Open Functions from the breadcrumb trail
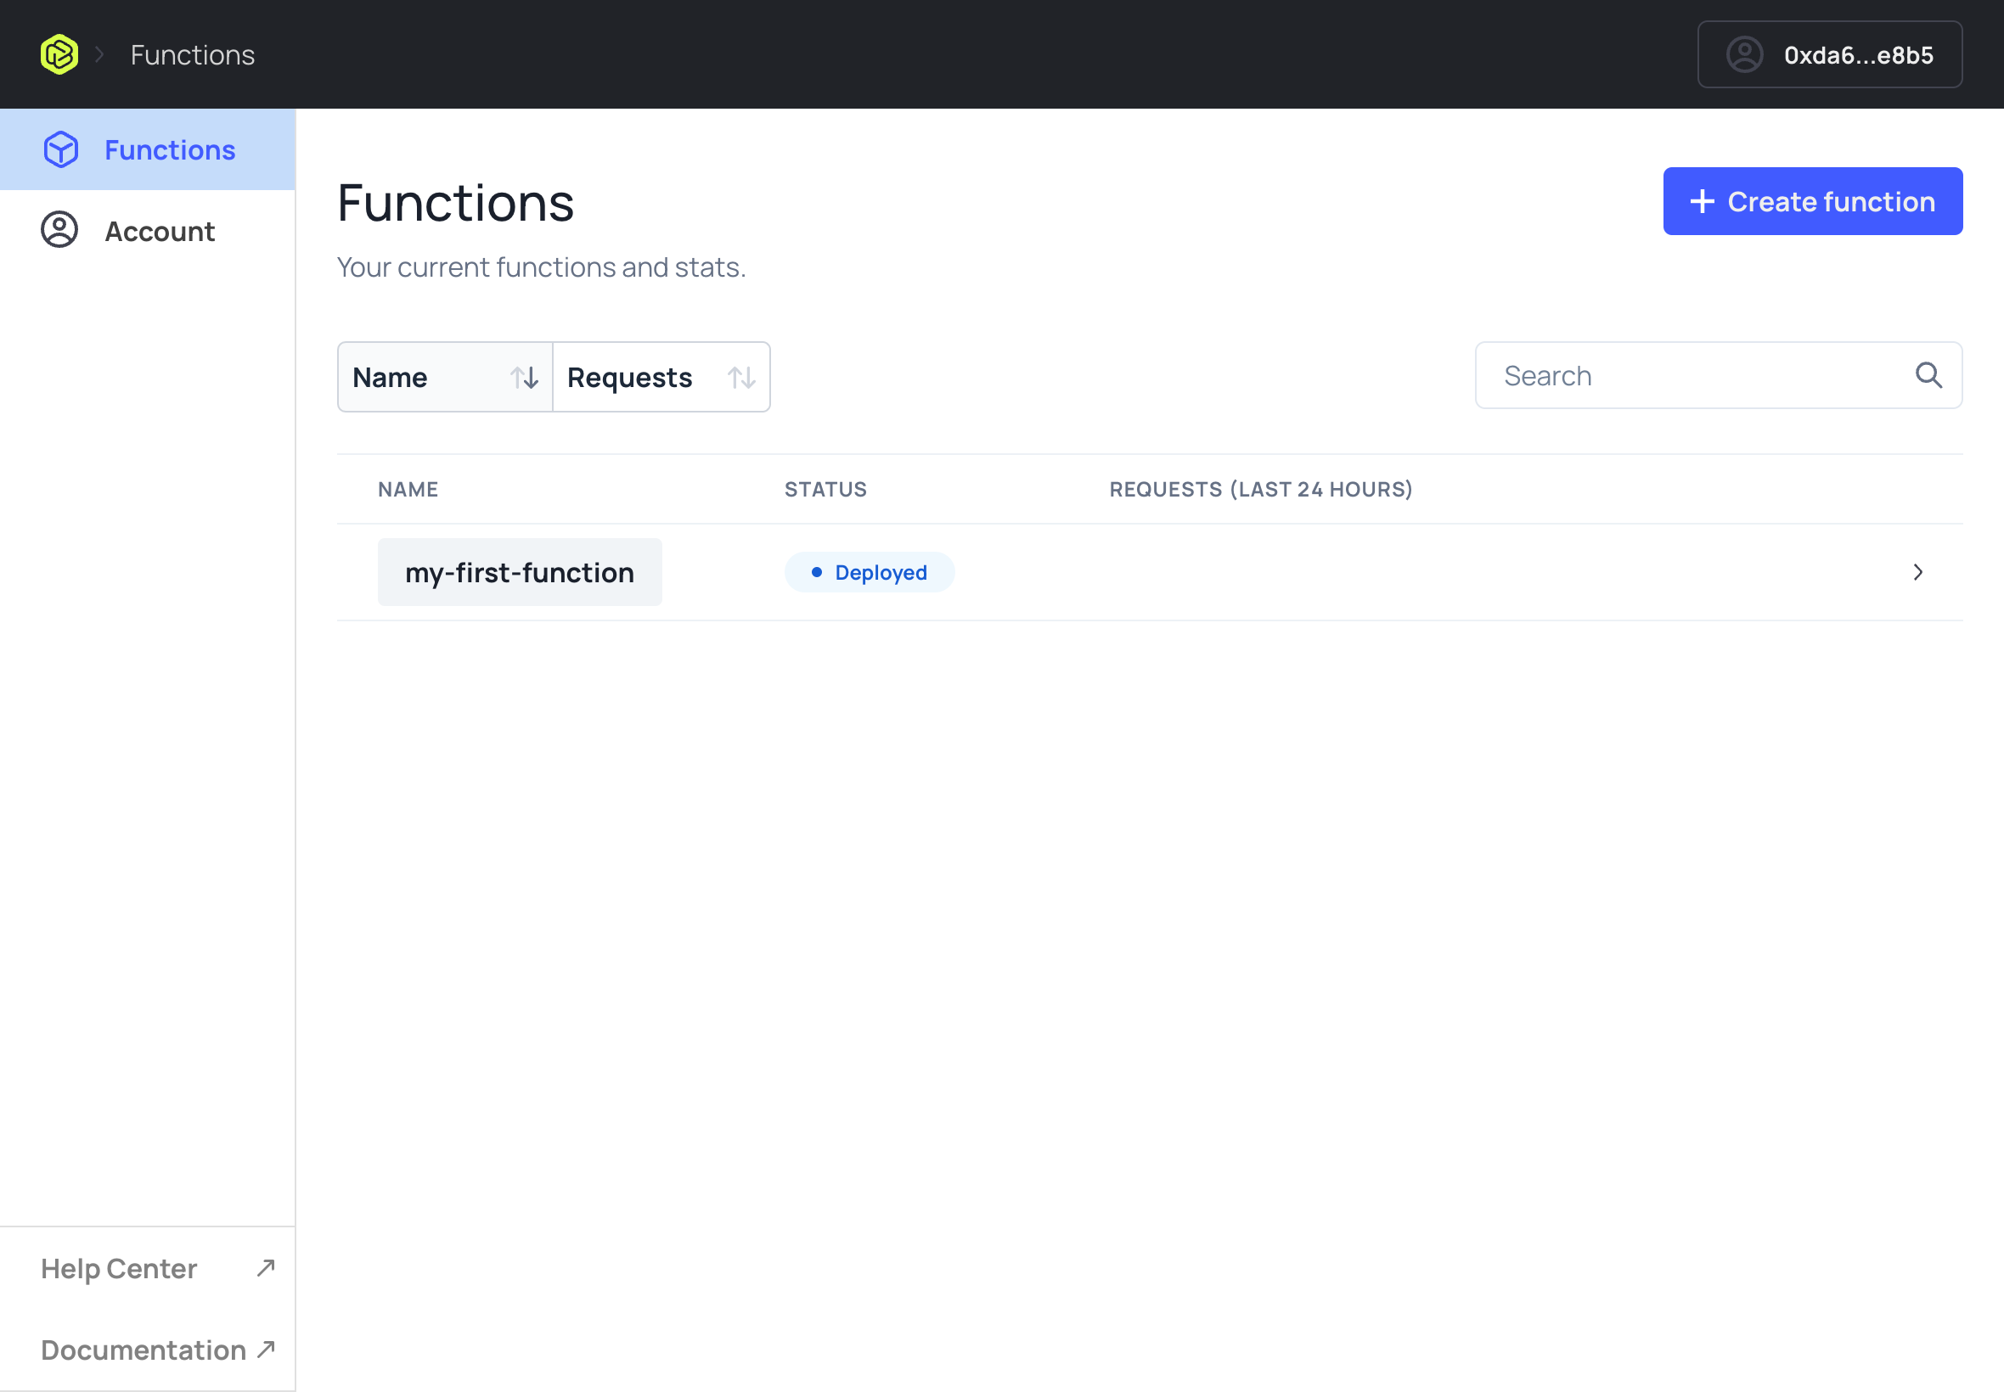This screenshot has width=2004, height=1392. [x=192, y=53]
